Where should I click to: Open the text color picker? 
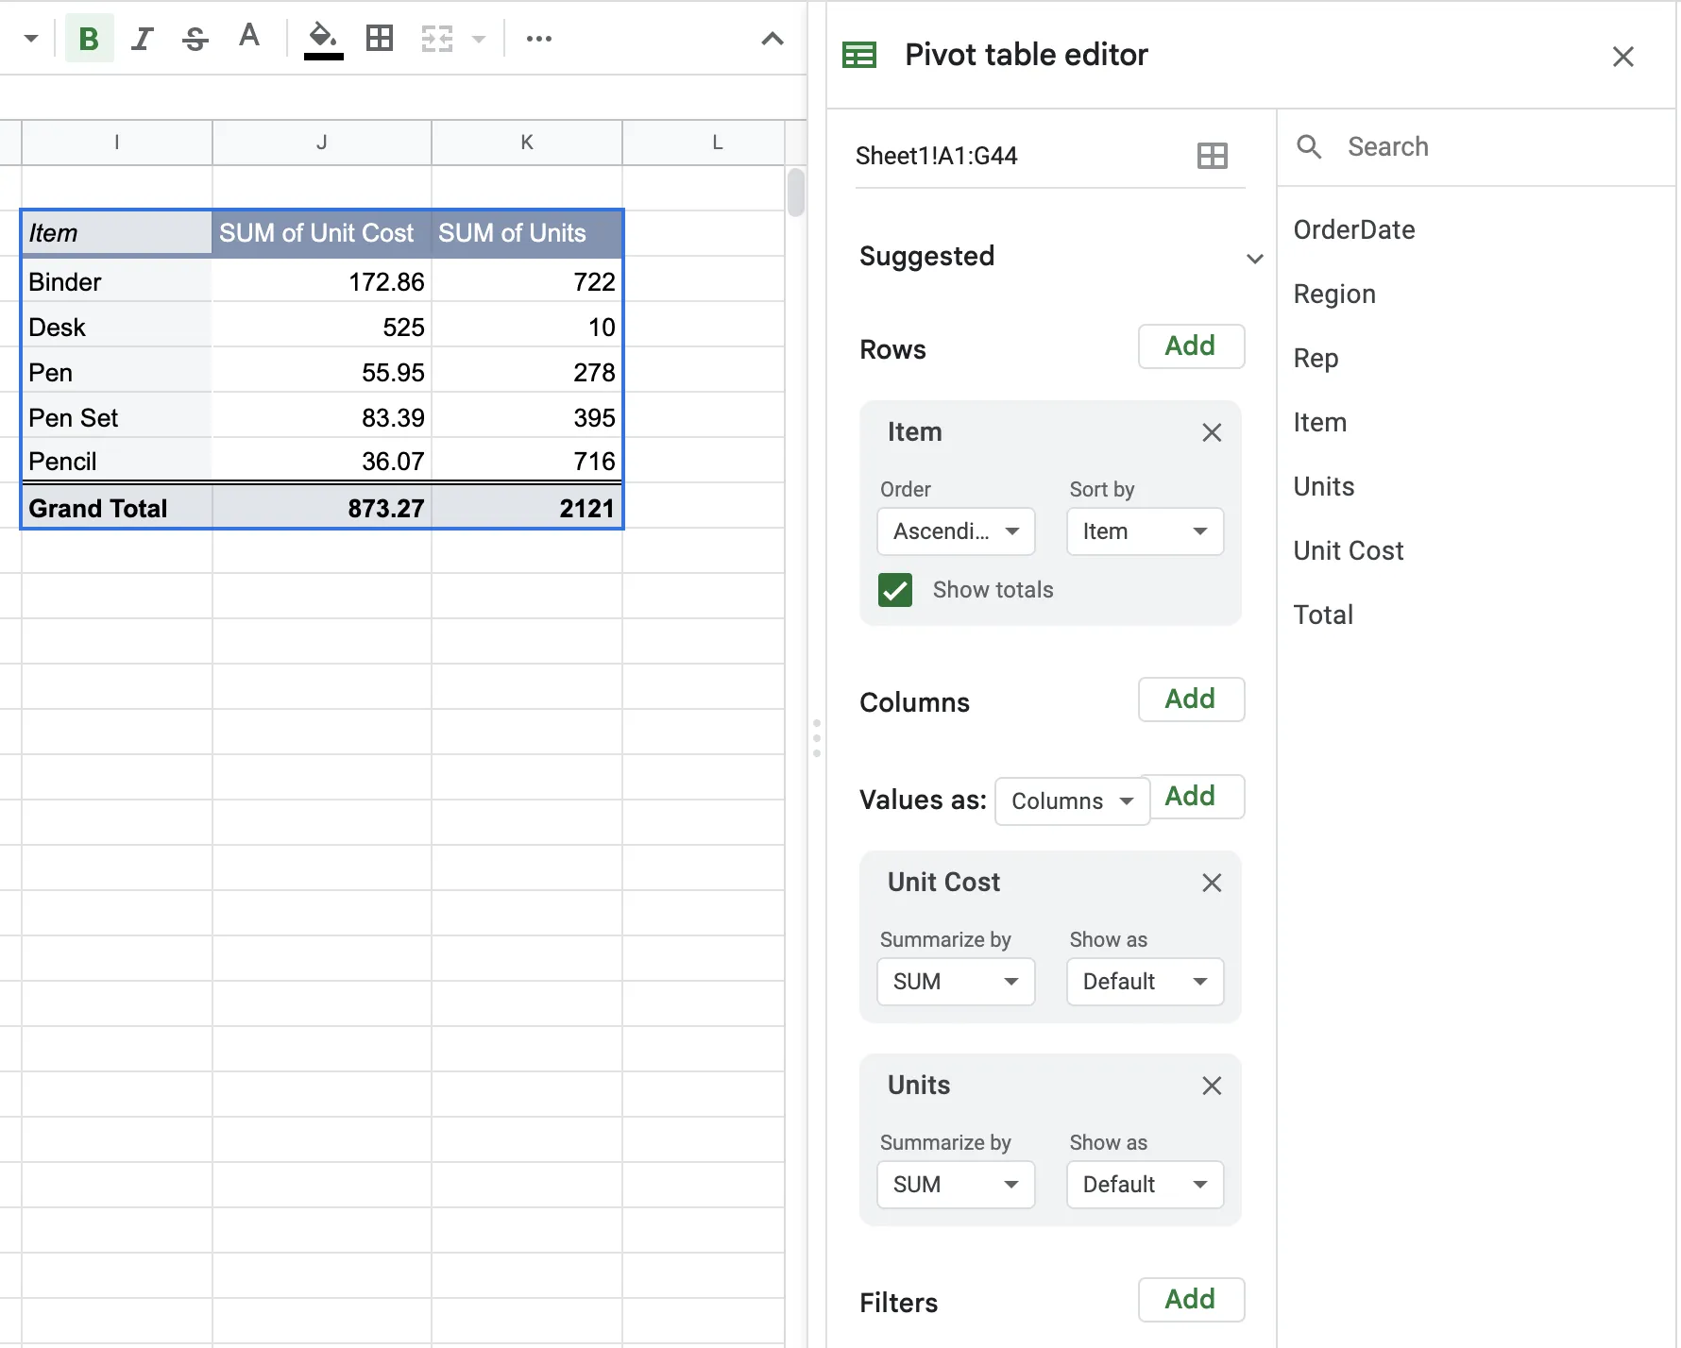tap(248, 38)
